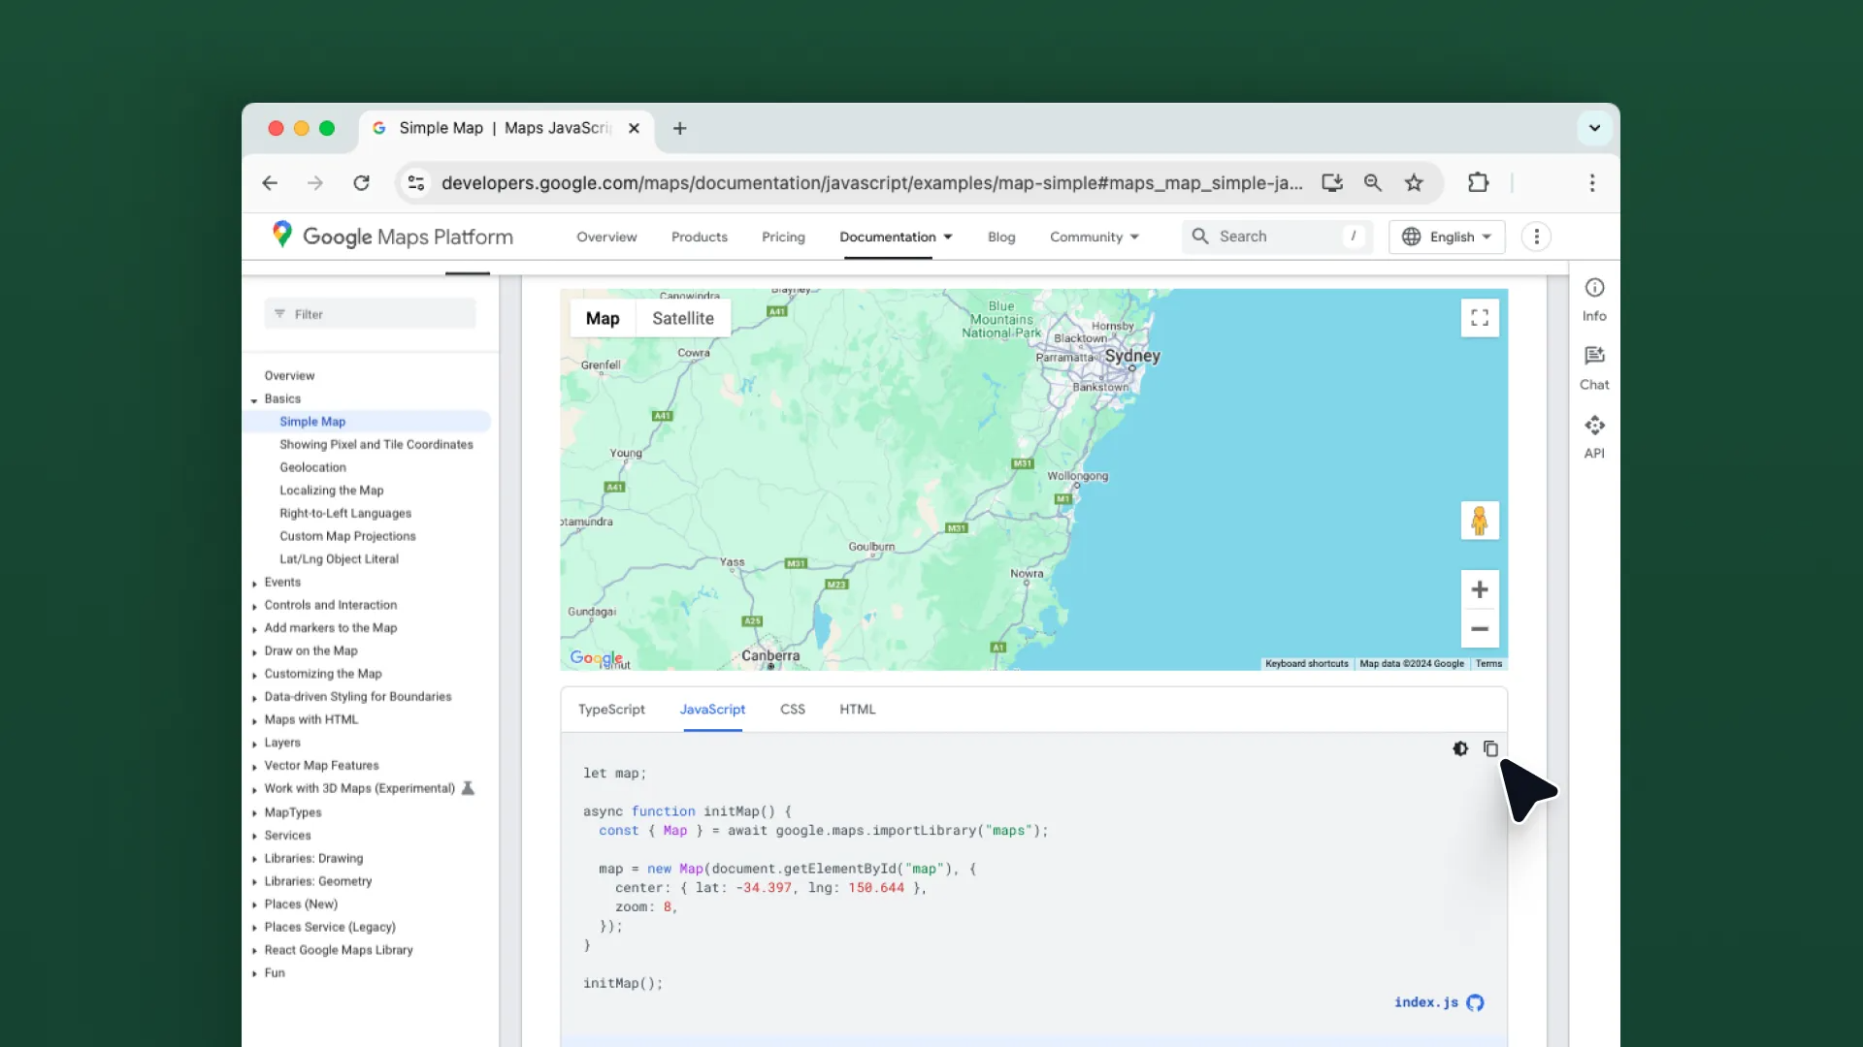The height and width of the screenshot is (1047, 1863).
Task: Expand the Layers section
Action: coord(254,744)
